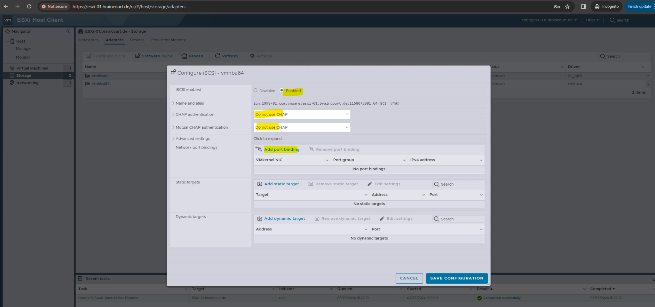Click the Refresh toolbar button
This screenshot has height=307, width=655.
coord(226,56)
